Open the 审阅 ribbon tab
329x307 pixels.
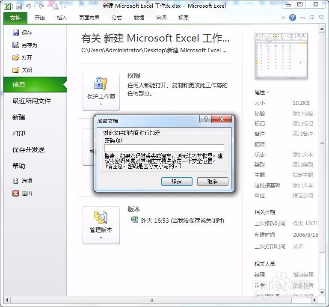[x=161, y=18]
